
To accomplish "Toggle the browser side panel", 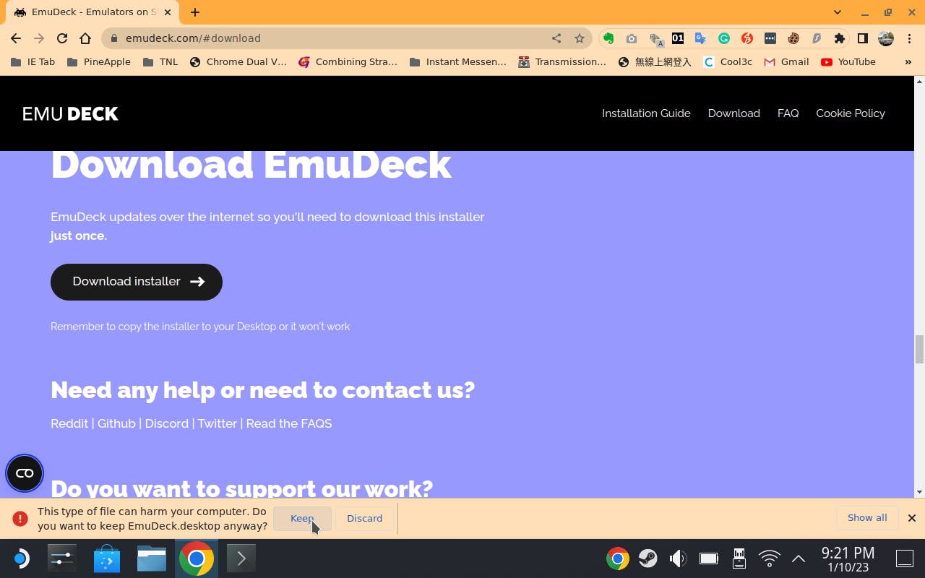I will coord(863,38).
